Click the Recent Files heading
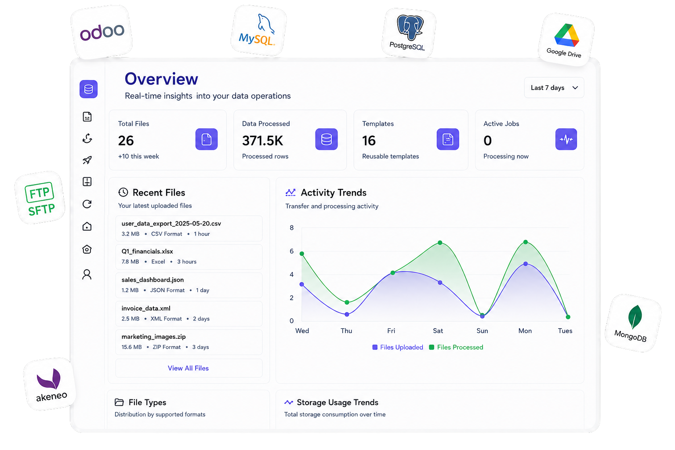The width and height of the screenshot is (675, 450). coord(159,192)
